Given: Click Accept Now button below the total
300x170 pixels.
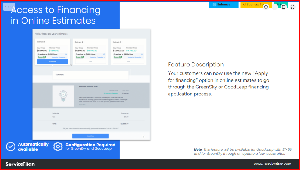Looking at the screenshot, I should [x=90, y=136].
